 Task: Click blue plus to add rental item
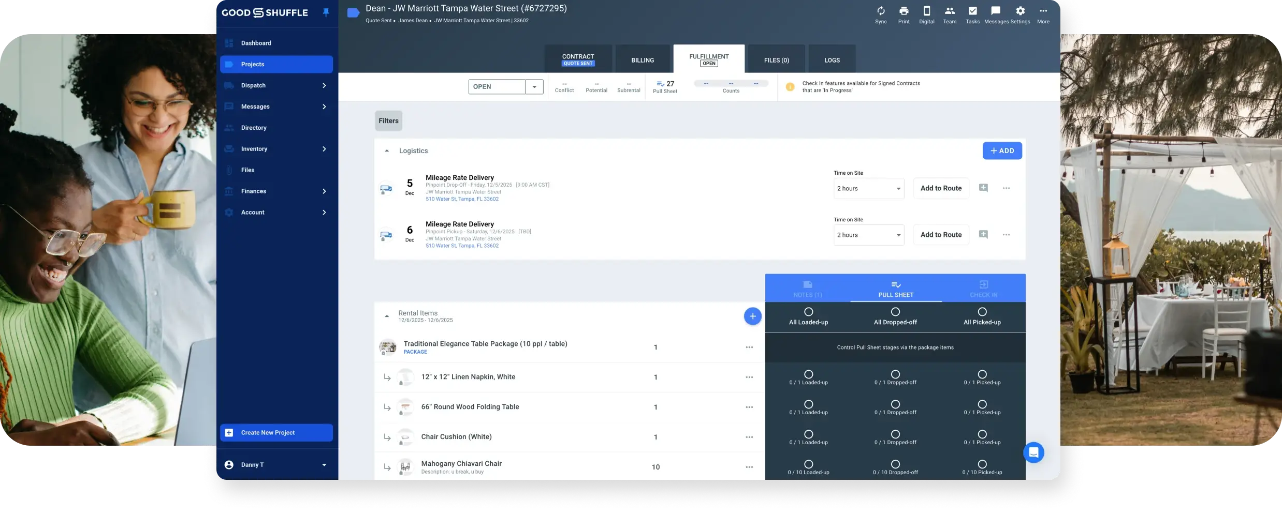pyautogui.click(x=752, y=316)
